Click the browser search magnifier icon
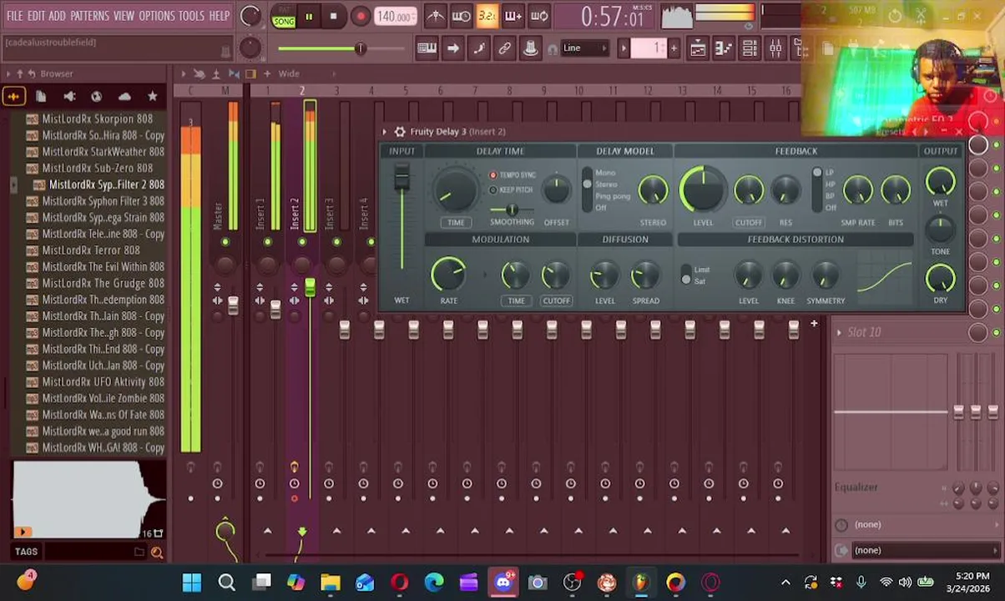Viewport: 1005px width, 601px height. click(156, 552)
